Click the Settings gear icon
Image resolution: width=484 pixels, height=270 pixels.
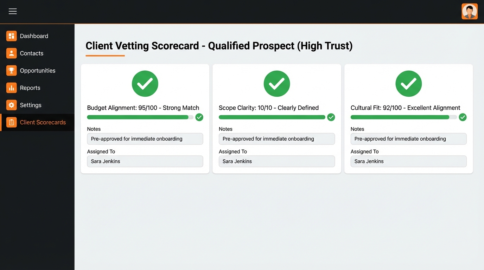point(11,105)
